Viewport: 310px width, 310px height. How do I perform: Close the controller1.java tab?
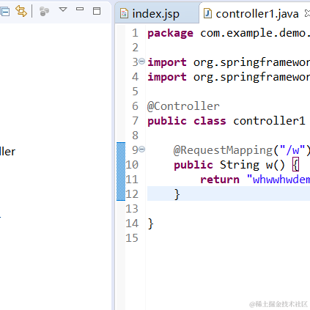click(x=307, y=13)
